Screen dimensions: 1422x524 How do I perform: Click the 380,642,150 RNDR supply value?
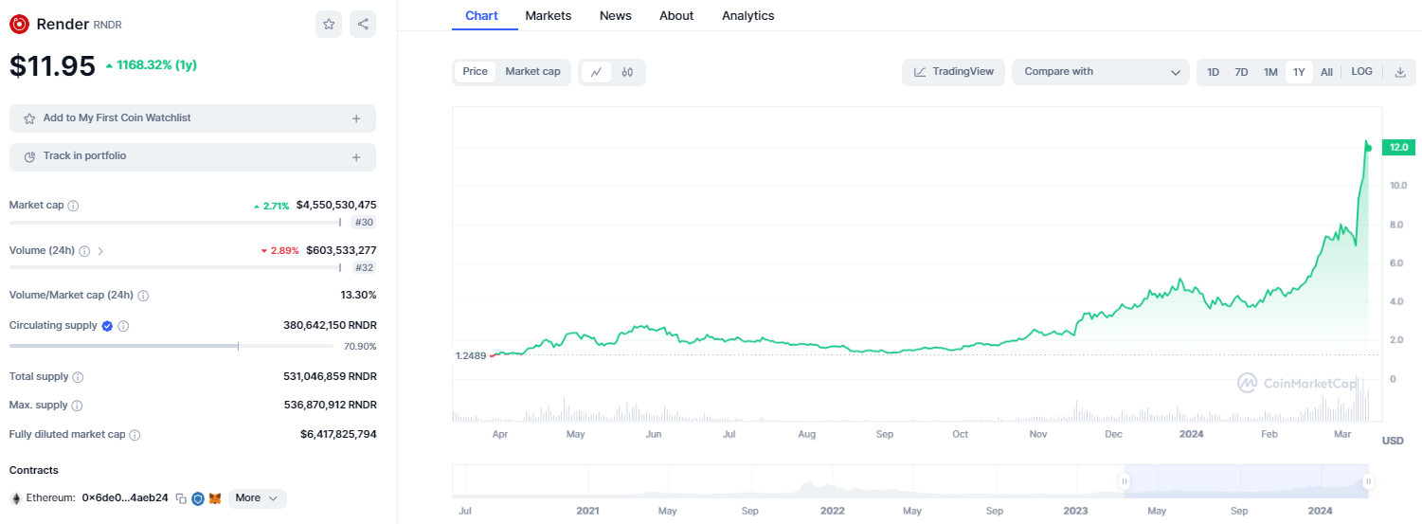(x=330, y=326)
